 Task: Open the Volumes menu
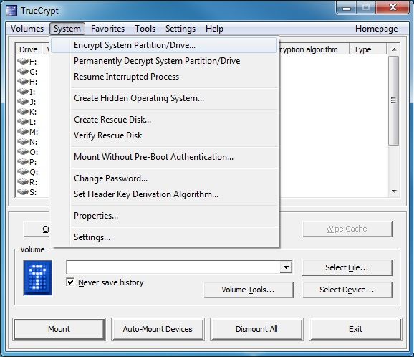pyautogui.click(x=27, y=29)
